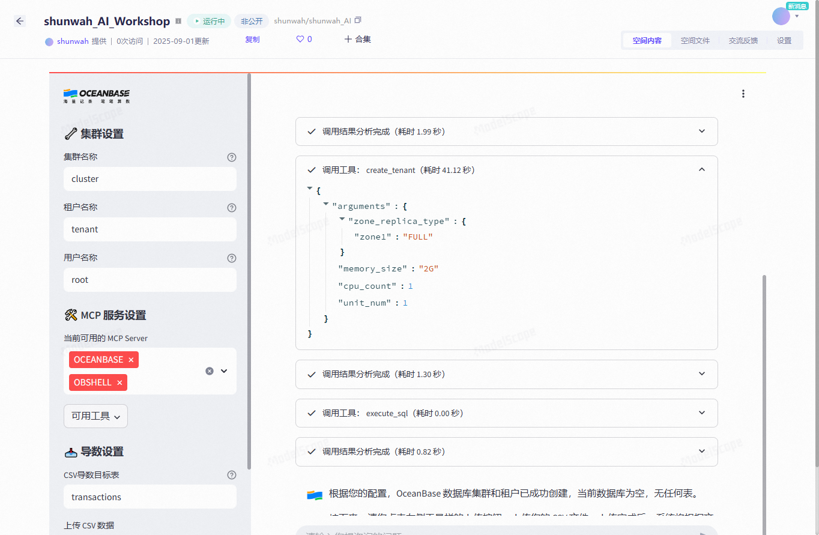Switch to the 空间内容 tab
This screenshot has height=535, width=819.
(647, 41)
